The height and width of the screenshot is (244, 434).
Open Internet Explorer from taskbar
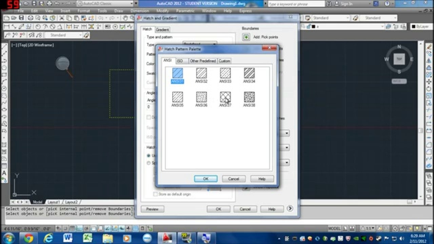(48, 238)
